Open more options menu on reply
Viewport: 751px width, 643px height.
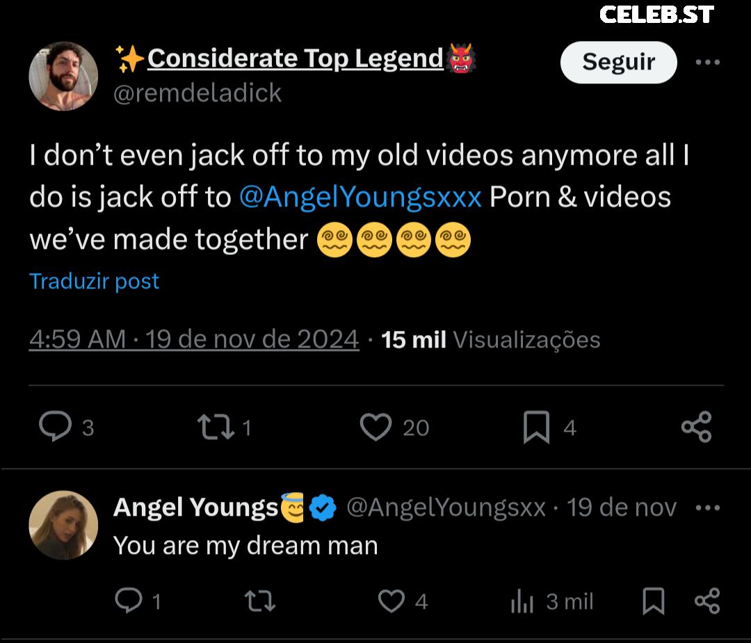pyautogui.click(x=707, y=507)
